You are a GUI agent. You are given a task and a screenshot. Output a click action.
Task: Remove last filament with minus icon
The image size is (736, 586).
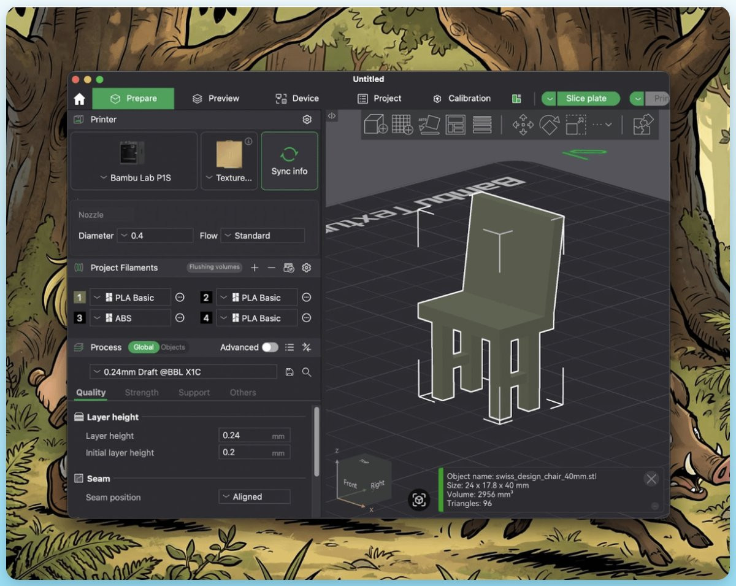pos(271,268)
